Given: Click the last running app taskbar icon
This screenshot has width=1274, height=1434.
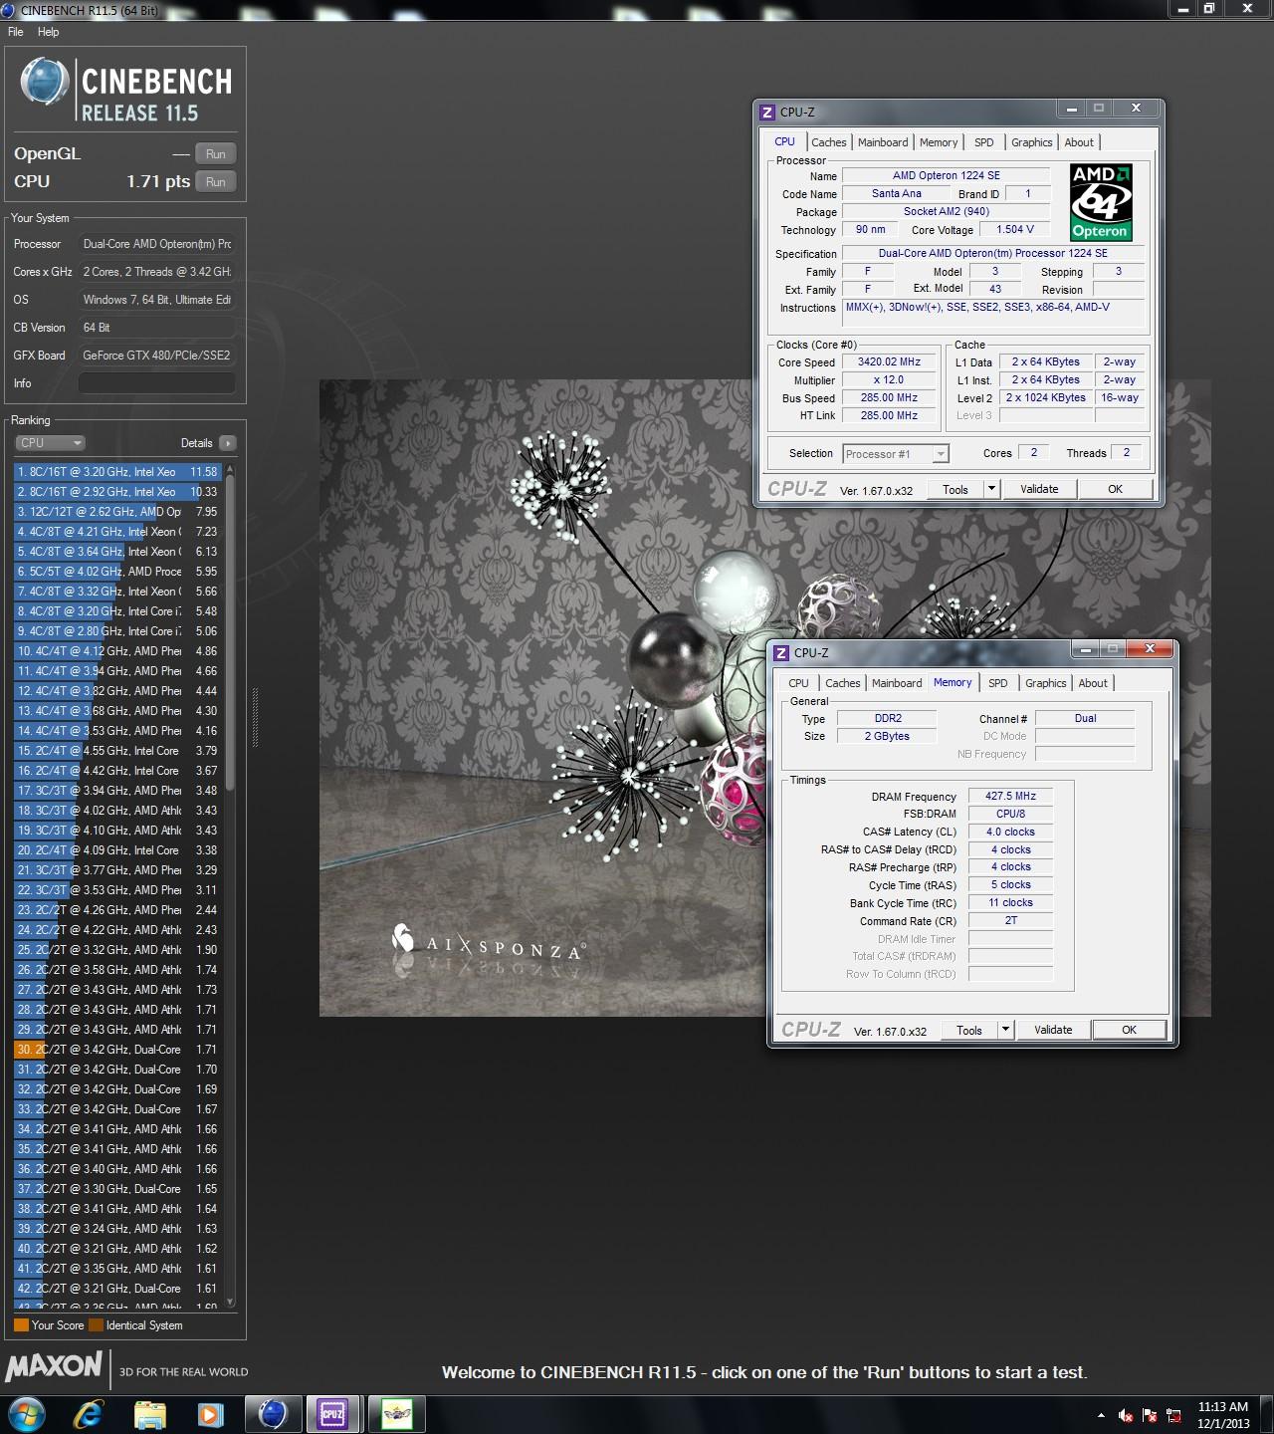Looking at the screenshot, I should coord(397,1414).
